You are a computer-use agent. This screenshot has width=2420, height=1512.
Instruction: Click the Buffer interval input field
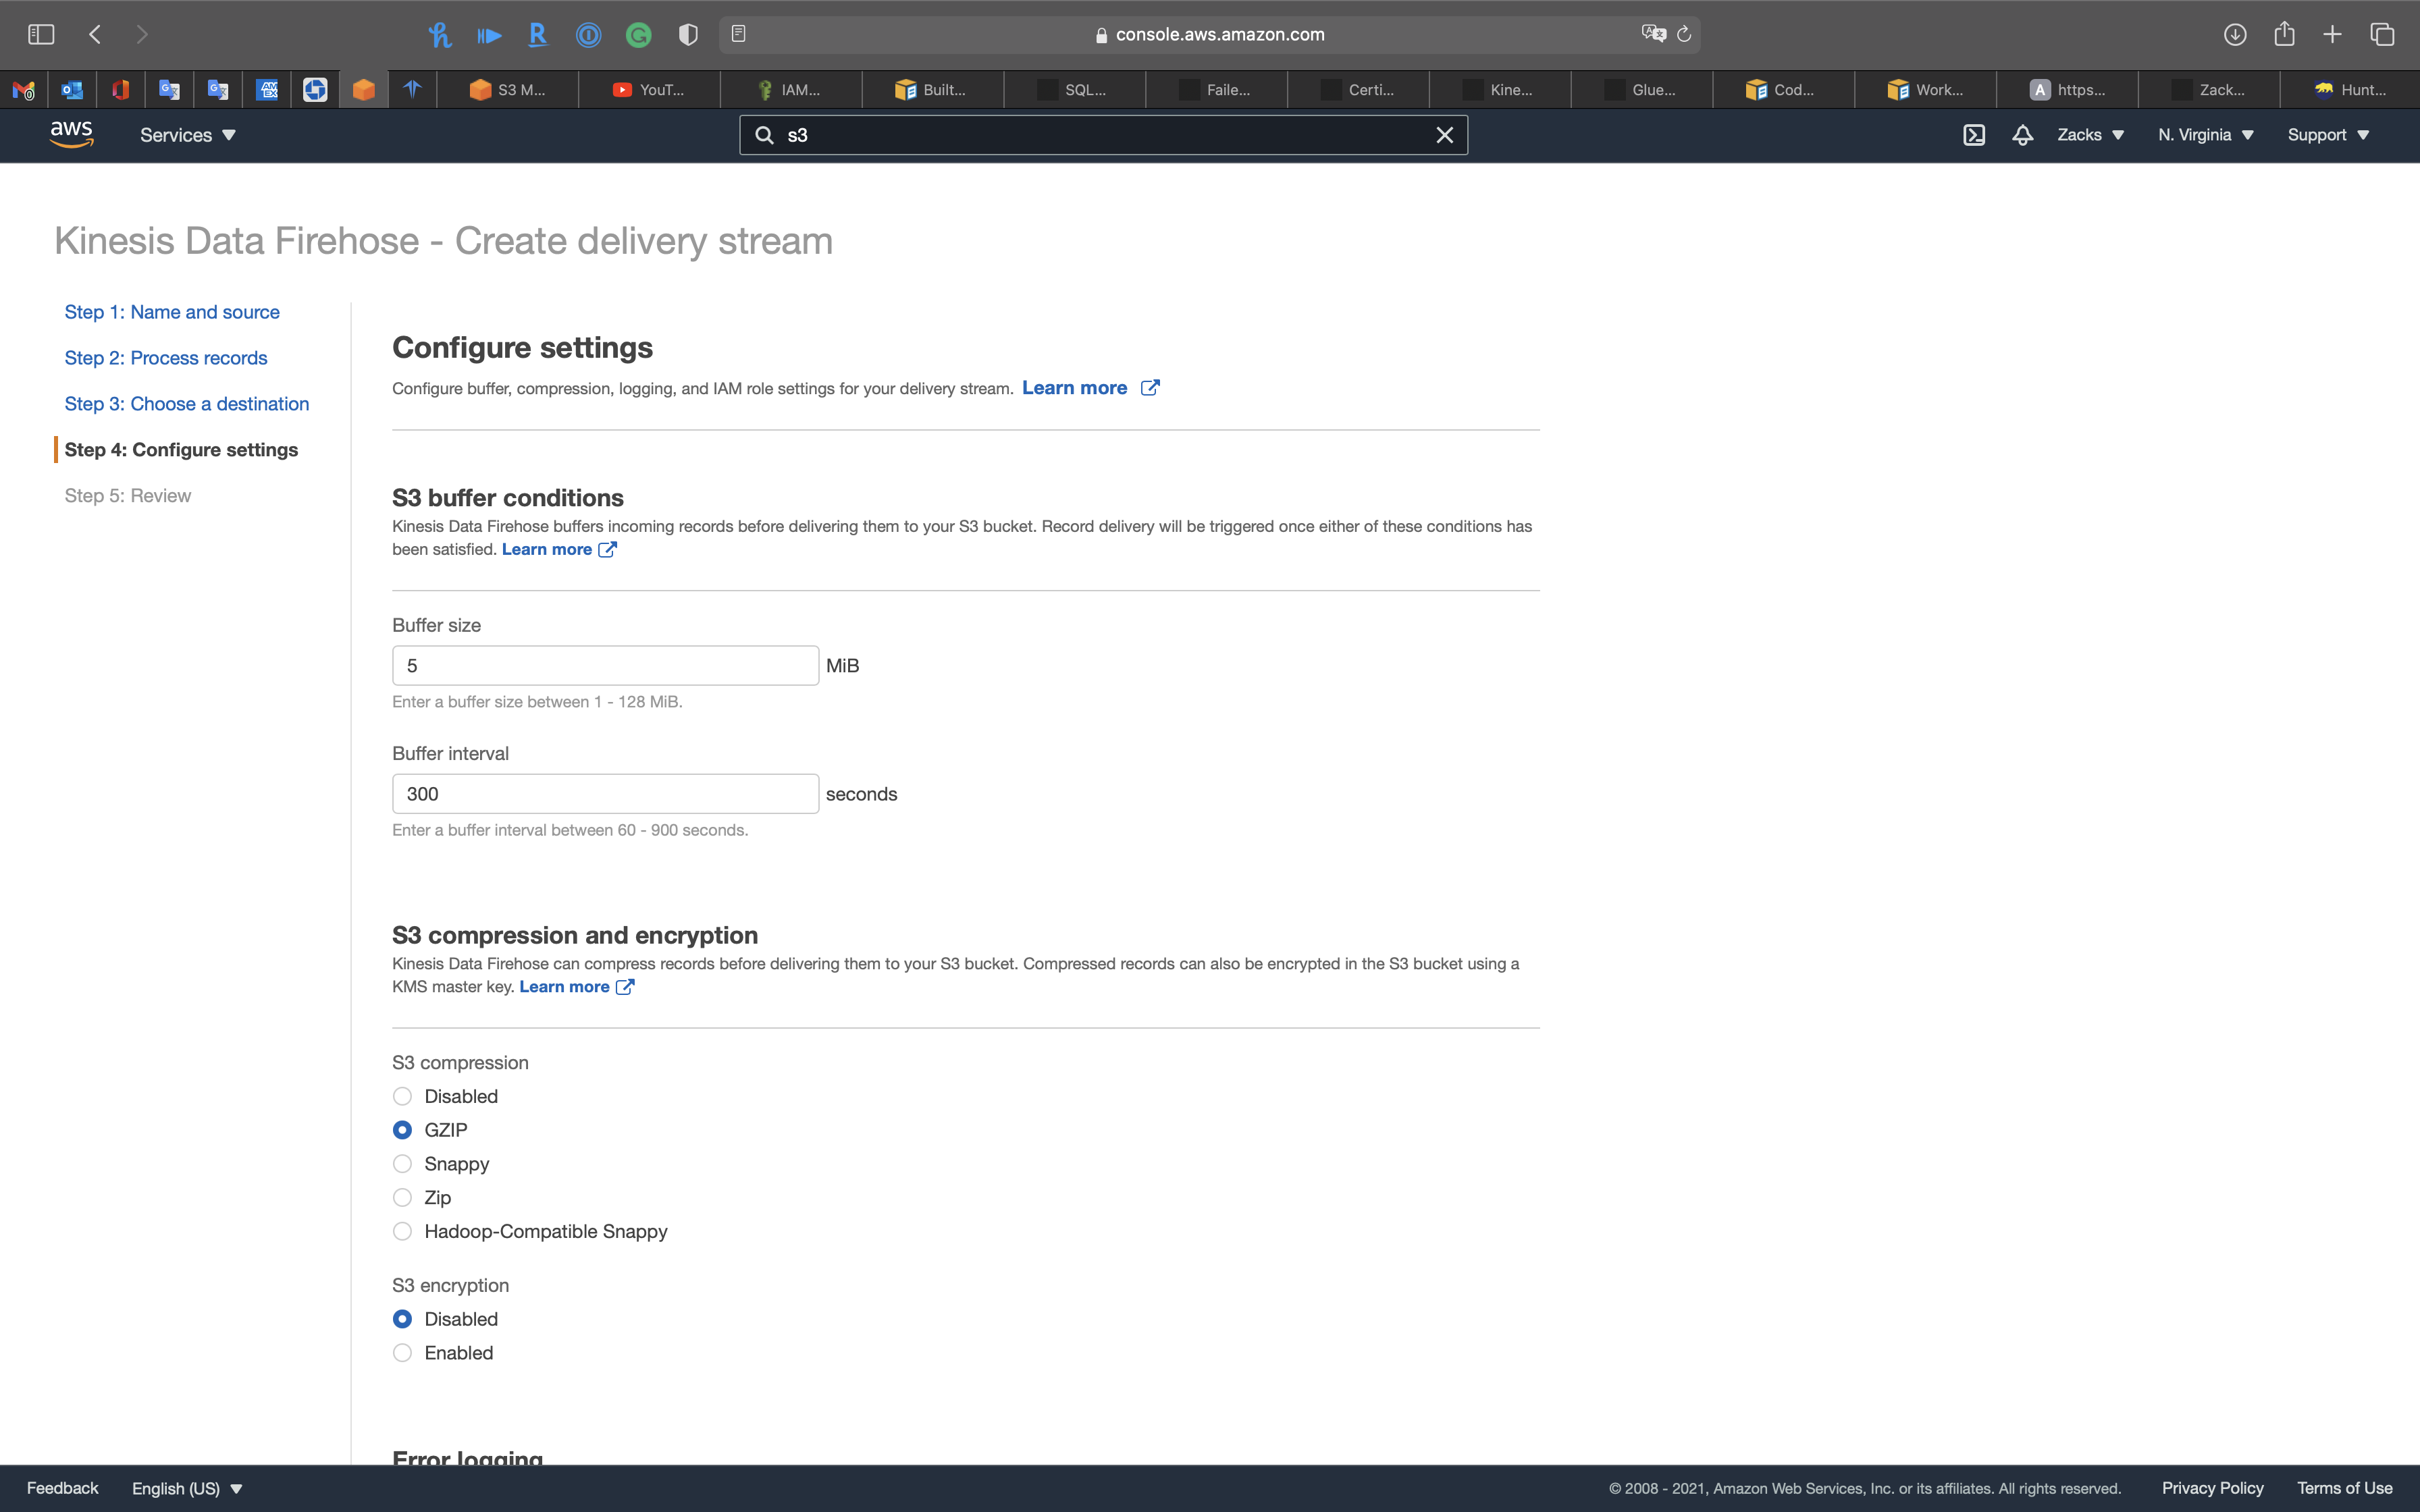click(605, 794)
